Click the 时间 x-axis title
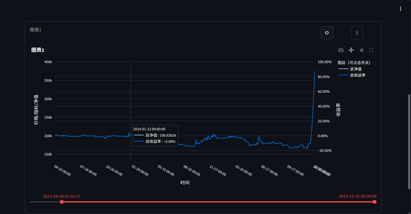Screen dimensions: 411x214 (x=185, y=183)
